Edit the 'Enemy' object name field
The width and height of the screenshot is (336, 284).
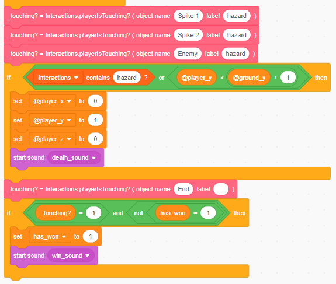[x=188, y=54]
